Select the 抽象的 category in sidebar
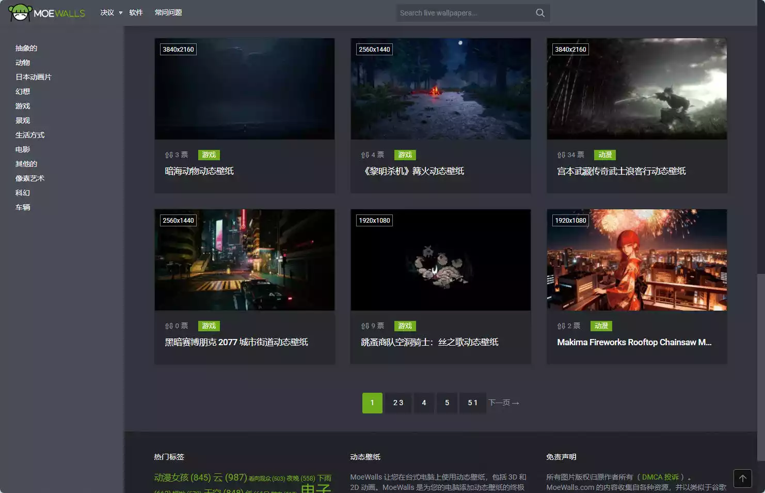Image resolution: width=765 pixels, height=493 pixels. [x=26, y=48]
